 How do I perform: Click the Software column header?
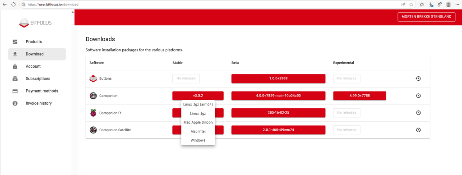point(97,63)
